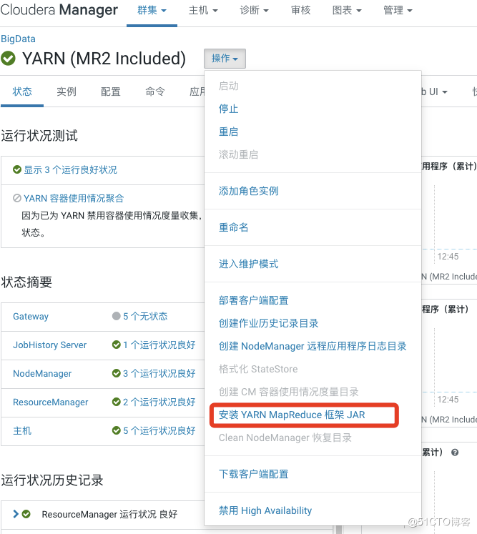Viewport: 477px width, 534px height.
Task: Open the ResourceManager role link
Action: click(x=51, y=402)
